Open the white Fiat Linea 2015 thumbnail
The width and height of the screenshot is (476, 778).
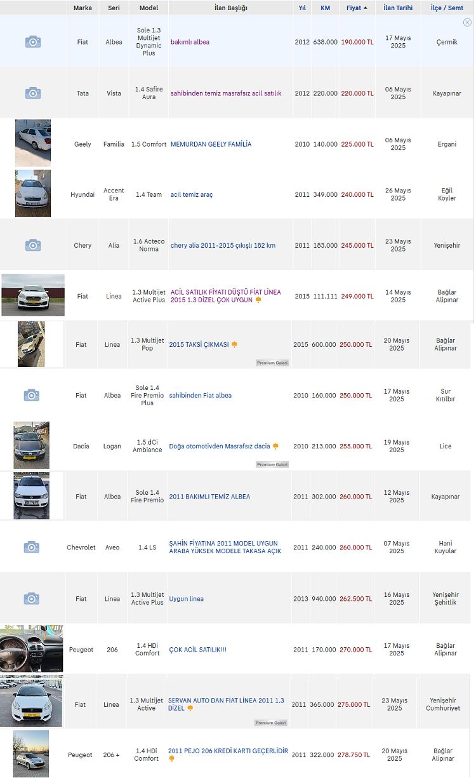[33, 295]
